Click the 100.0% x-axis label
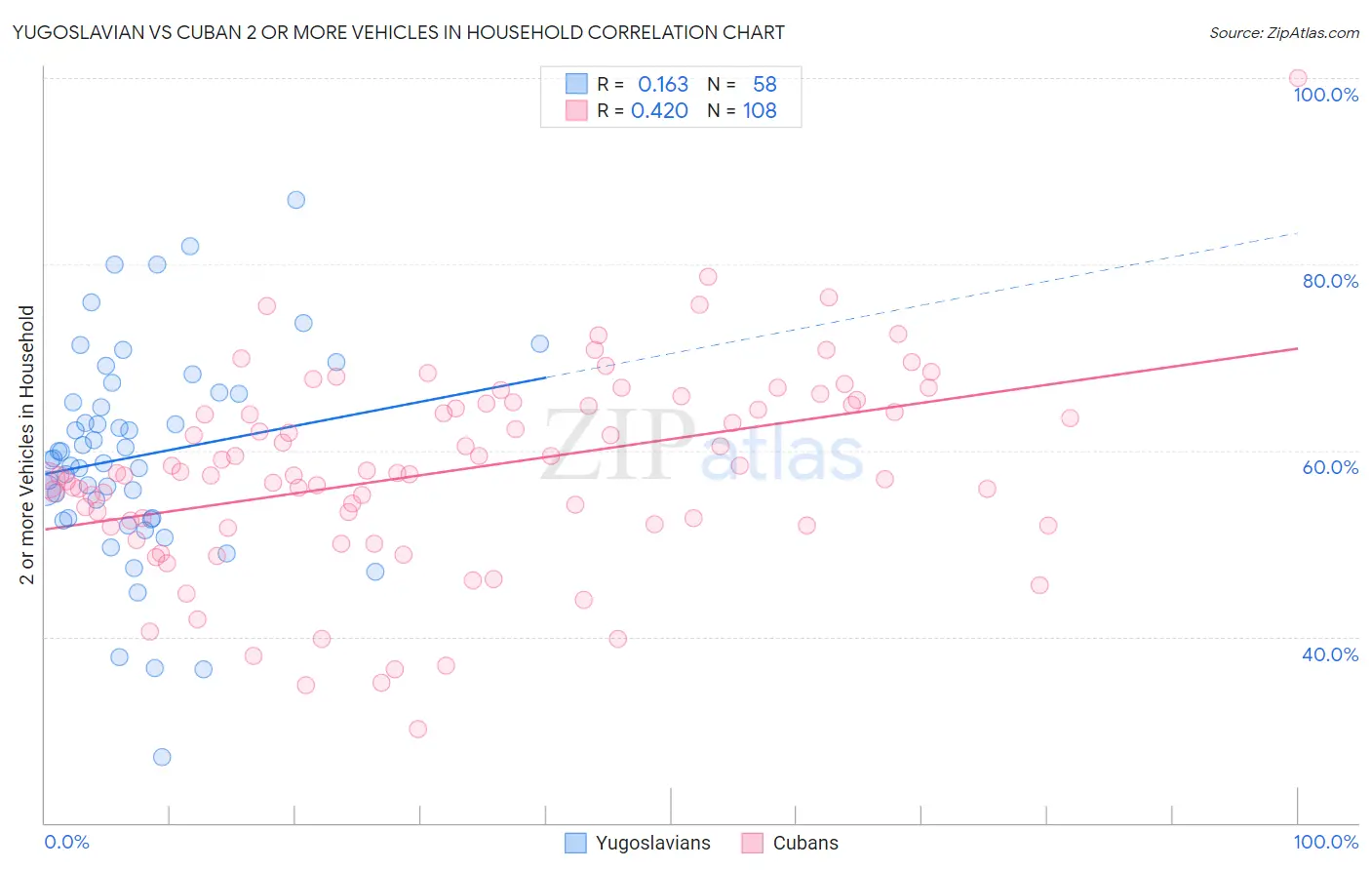Screen dimensions: 1371x870 pos(1326,842)
